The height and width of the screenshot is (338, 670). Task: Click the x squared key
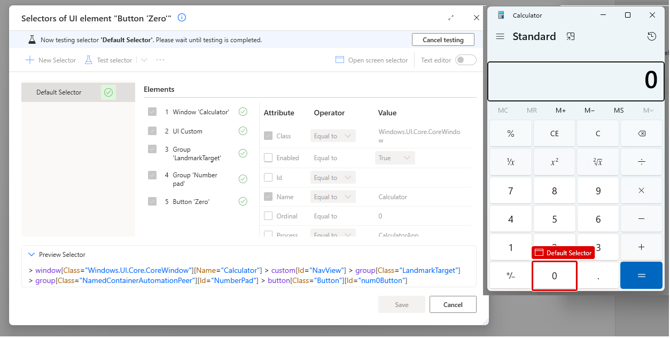555,162
